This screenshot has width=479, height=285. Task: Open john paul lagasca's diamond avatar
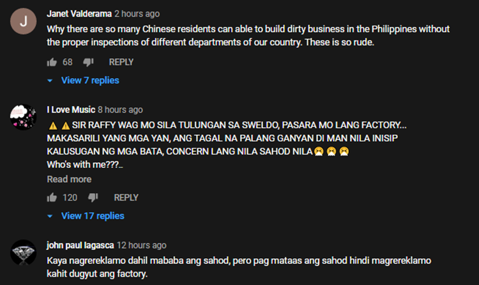[23, 252]
